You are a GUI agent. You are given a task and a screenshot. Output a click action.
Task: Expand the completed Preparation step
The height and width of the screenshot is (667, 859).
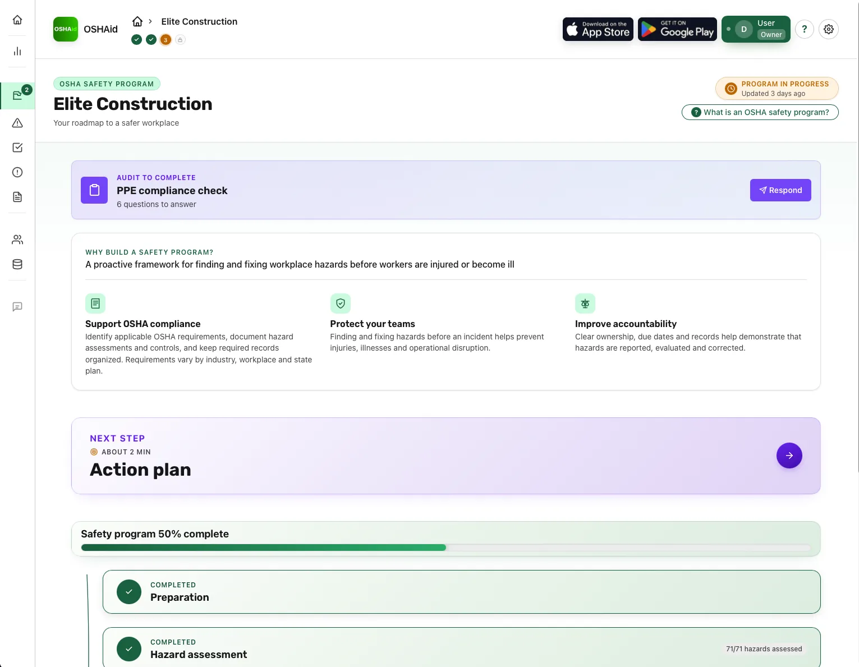461,592
